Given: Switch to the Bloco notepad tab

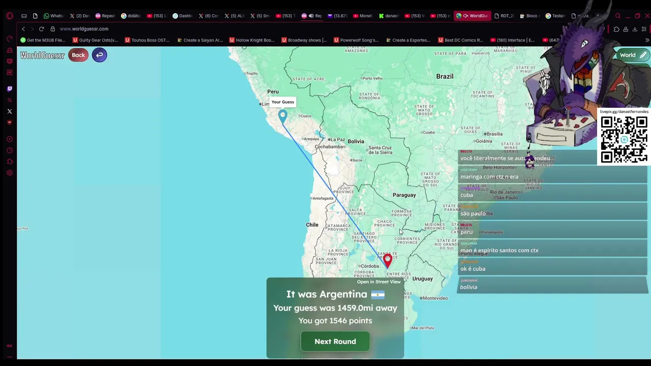Looking at the screenshot, I should click(x=529, y=16).
